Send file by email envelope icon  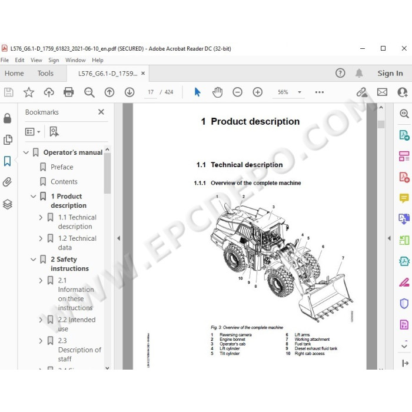[382, 92]
